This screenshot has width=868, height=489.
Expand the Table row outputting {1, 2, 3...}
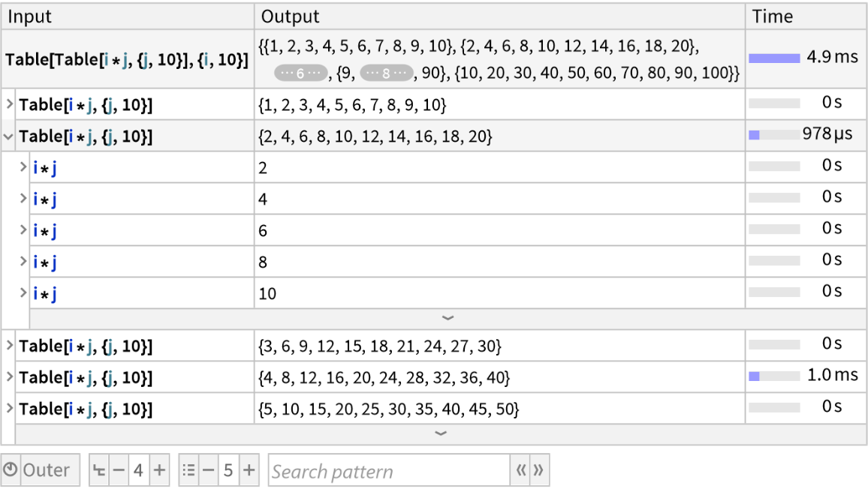tap(9, 105)
